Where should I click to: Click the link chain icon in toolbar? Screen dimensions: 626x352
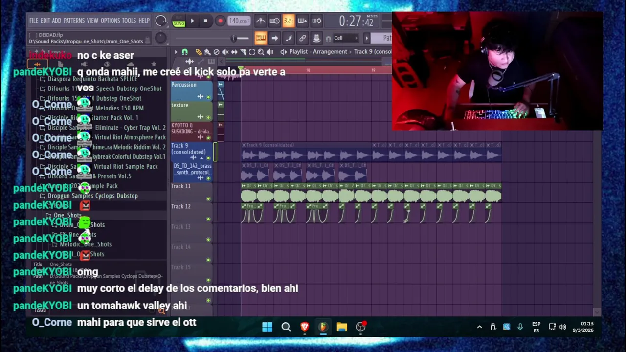tap(303, 38)
